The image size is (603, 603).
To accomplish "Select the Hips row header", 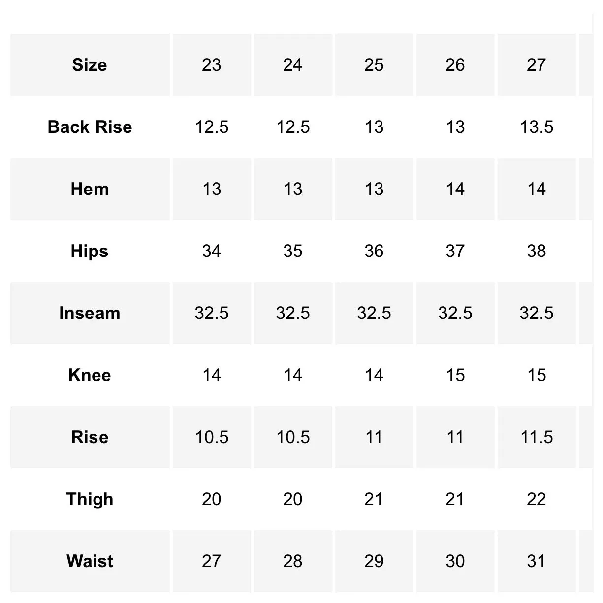I will (x=90, y=251).
